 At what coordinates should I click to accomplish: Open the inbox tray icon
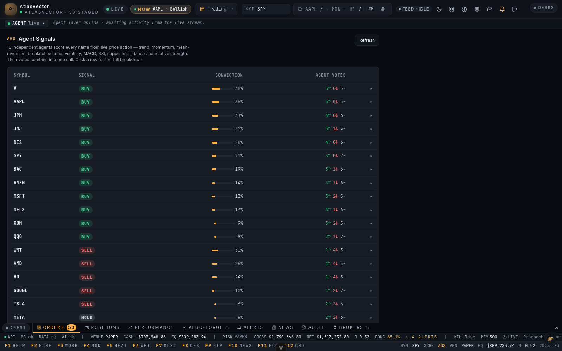[490, 9]
